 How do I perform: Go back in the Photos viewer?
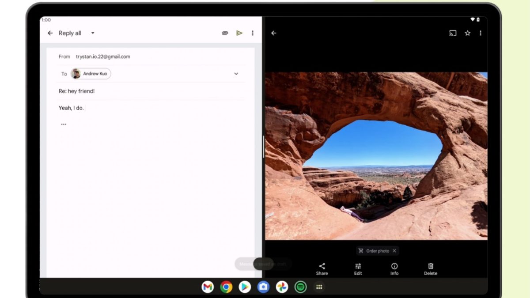(274, 33)
